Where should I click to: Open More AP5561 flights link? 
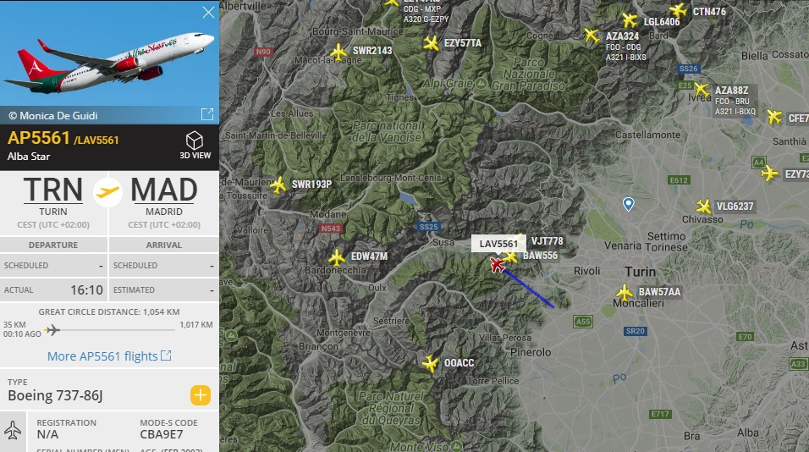[x=109, y=356]
